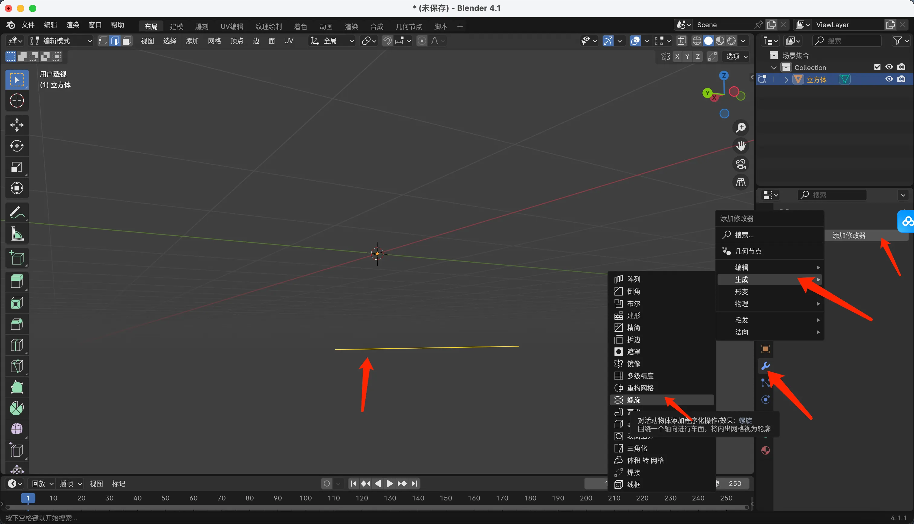Open the 编辑模式 mode dropdown
Screen dimensions: 914x524
coord(60,41)
